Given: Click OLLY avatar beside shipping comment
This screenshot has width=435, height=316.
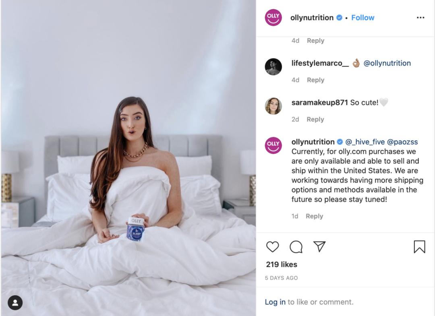Looking at the screenshot, I should (x=273, y=145).
